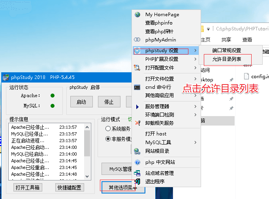The height and width of the screenshot is (199, 269).
Task: Click the MySQL管理器 button
Action: [117, 169]
